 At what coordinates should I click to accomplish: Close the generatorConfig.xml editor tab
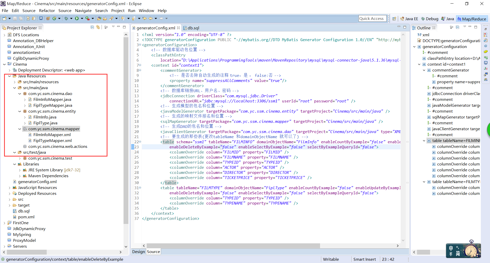178,28
